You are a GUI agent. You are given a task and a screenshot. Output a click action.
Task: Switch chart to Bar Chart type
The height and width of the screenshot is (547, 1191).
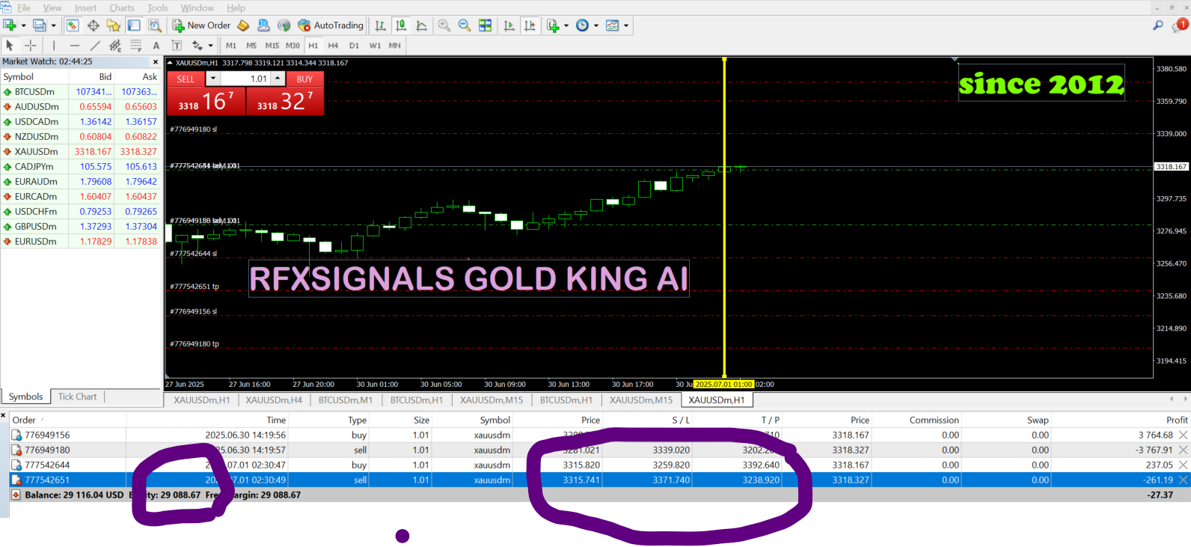click(x=381, y=25)
